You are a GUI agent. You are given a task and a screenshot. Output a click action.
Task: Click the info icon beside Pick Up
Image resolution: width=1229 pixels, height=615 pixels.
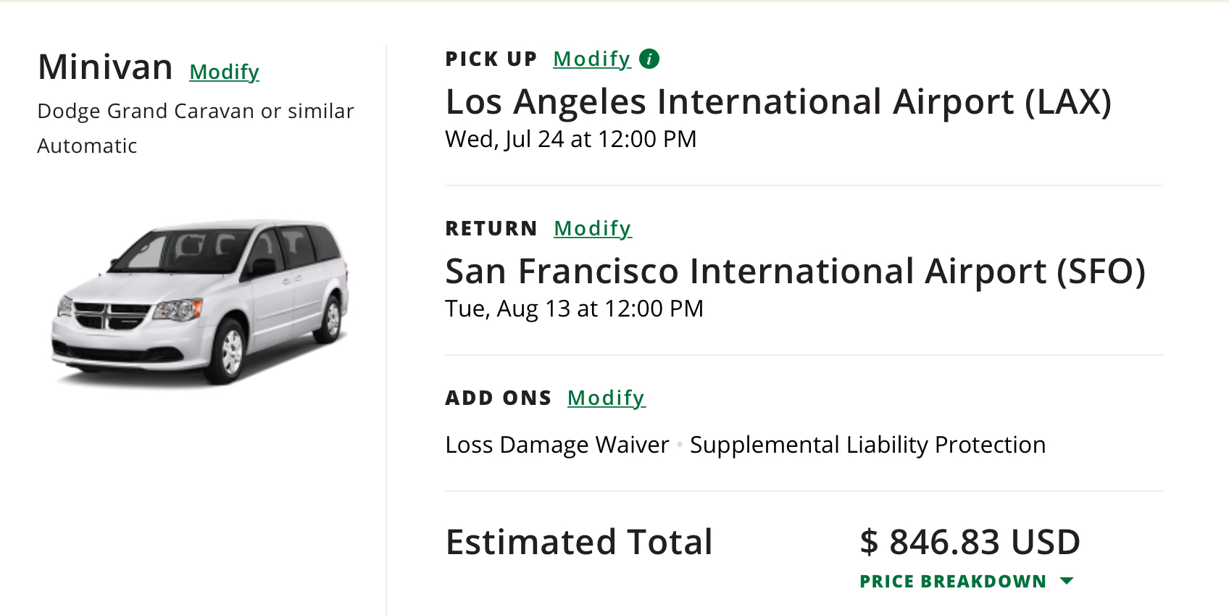click(x=649, y=59)
